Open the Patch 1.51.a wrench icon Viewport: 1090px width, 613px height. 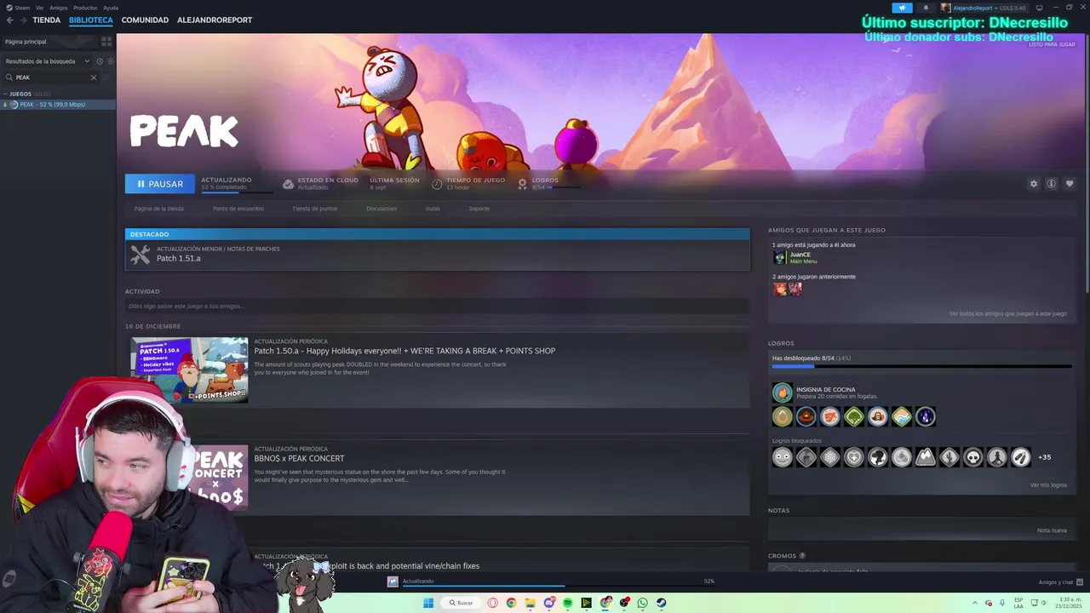point(141,254)
